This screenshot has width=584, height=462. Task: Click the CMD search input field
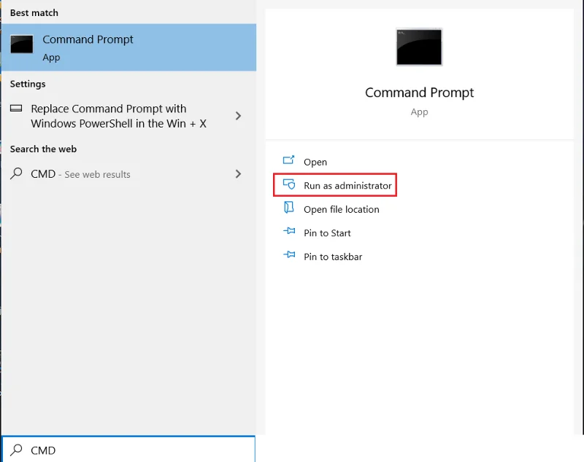click(x=128, y=450)
